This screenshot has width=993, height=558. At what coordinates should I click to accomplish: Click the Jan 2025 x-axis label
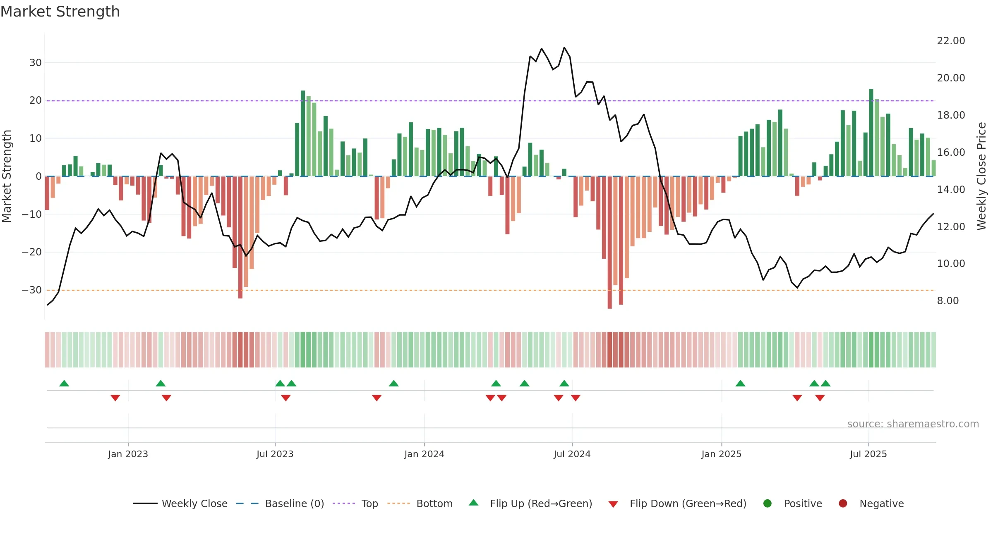coord(721,454)
